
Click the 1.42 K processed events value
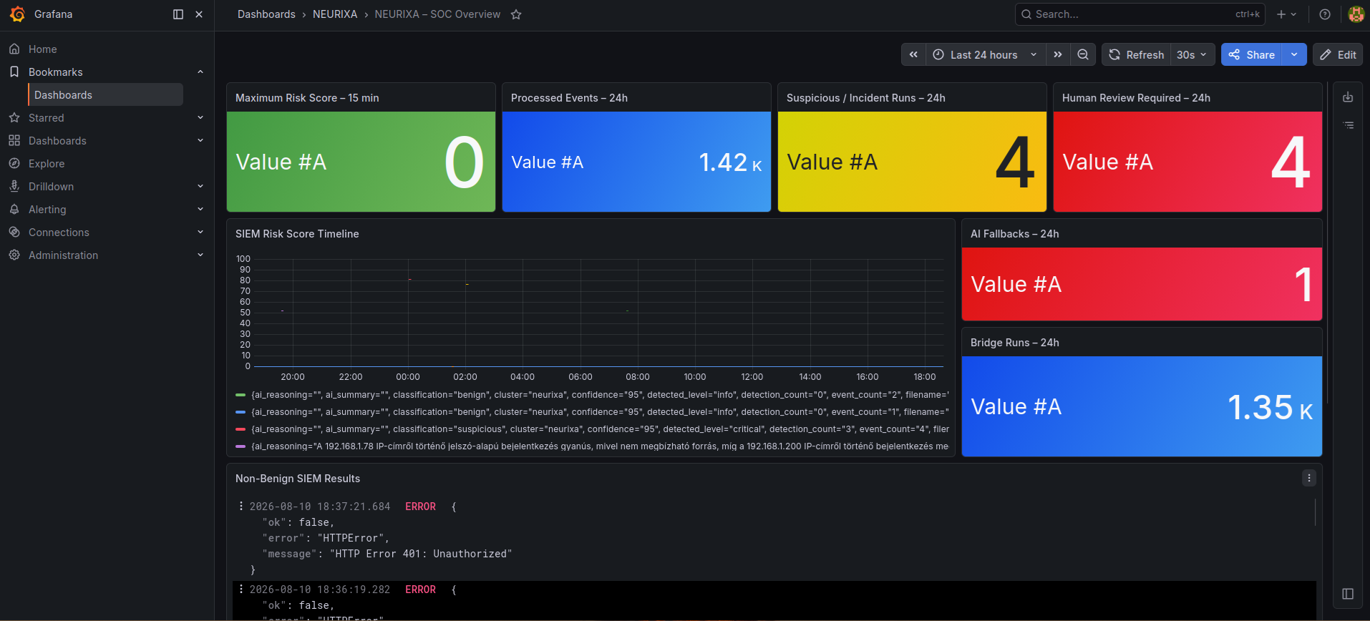click(x=730, y=162)
